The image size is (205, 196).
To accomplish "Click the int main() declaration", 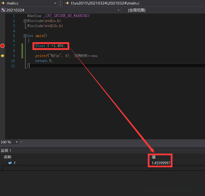I will pos(37,36).
